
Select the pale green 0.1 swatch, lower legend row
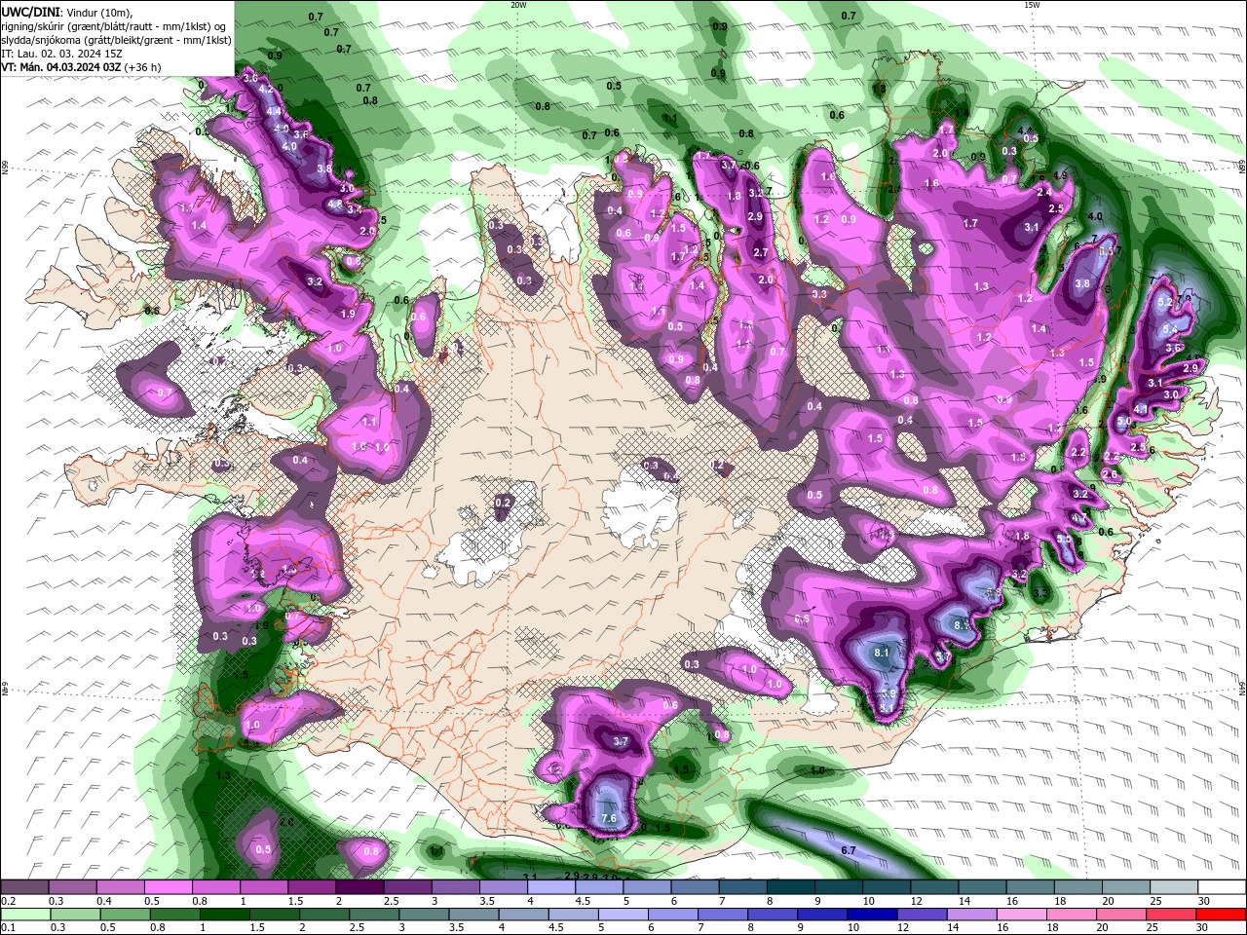pos(24,915)
